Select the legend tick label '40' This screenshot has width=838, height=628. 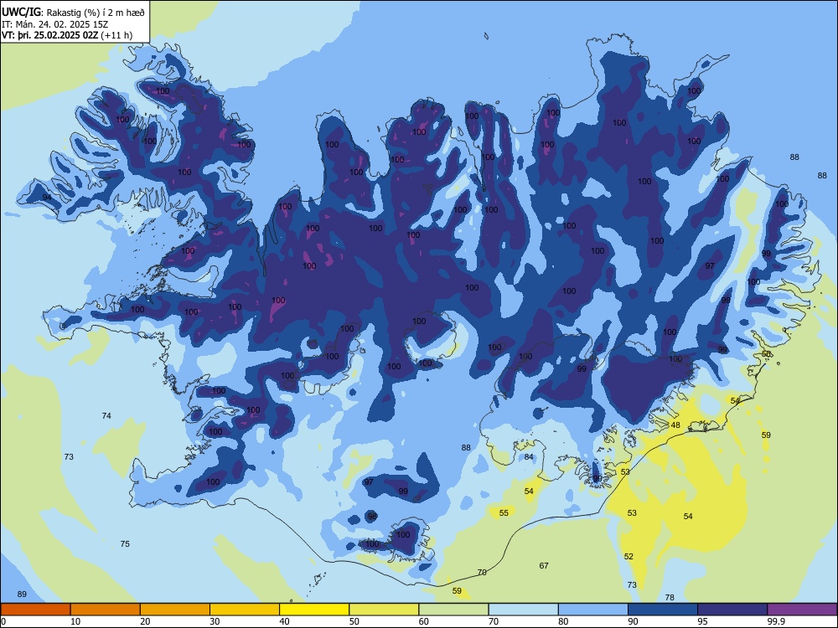coord(284,621)
